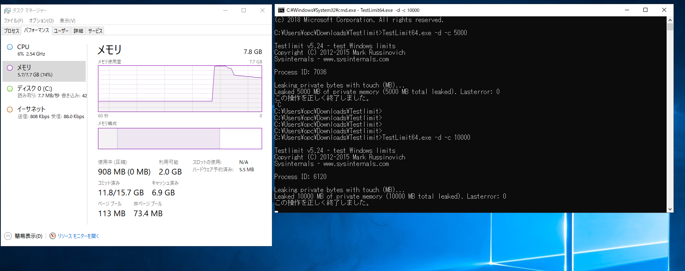Click the N/A slots used value
Viewport: 685px width, 271px height.
point(244,162)
